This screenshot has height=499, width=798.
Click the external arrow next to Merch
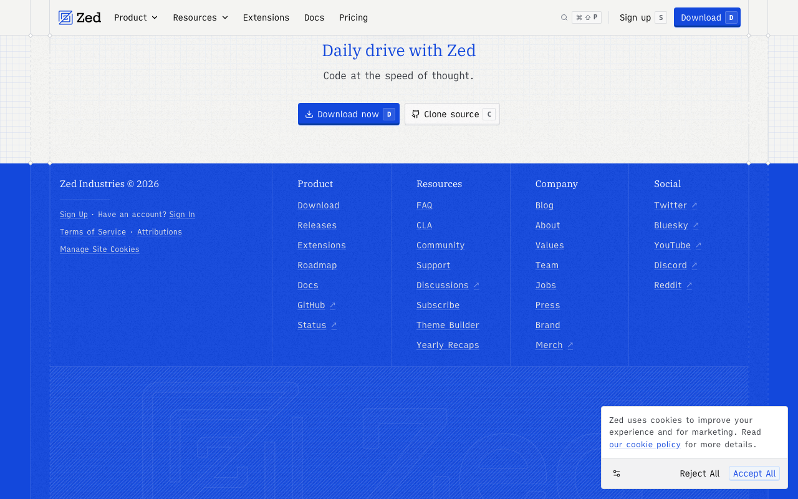click(570, 345)
